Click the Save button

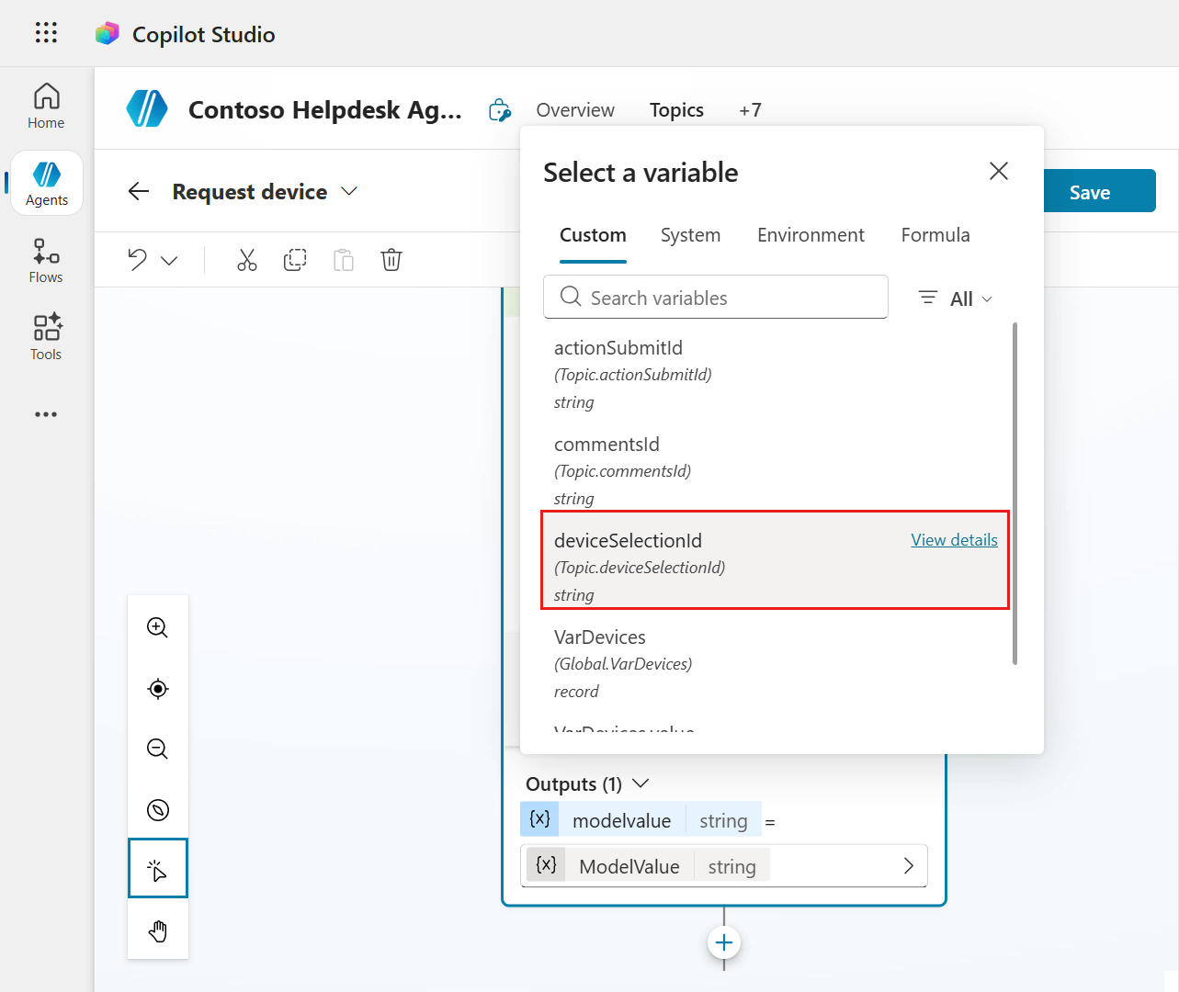click(1090, 191)
